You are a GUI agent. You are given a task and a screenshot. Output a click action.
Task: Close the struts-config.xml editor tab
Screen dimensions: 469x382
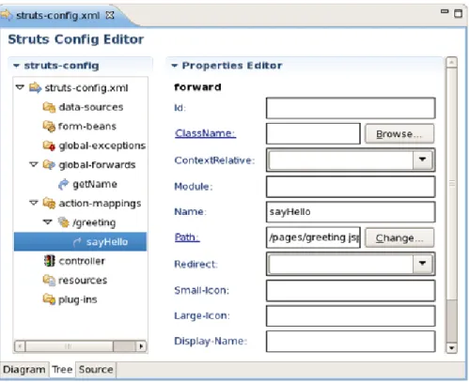(110, 15)
